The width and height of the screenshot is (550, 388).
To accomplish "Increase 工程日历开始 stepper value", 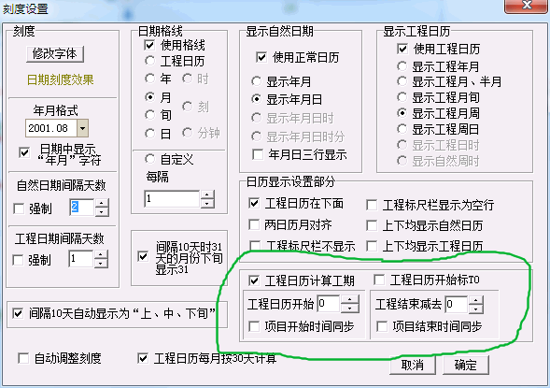I will pos(350,299).
